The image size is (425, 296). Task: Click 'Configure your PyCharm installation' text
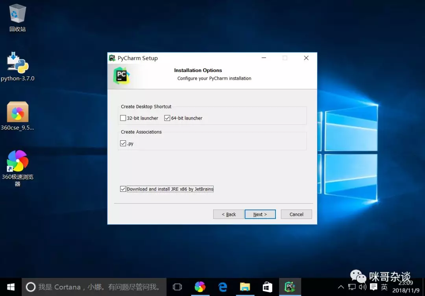coord(214,78)
